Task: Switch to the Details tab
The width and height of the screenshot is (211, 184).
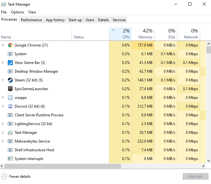Action: 103,20
